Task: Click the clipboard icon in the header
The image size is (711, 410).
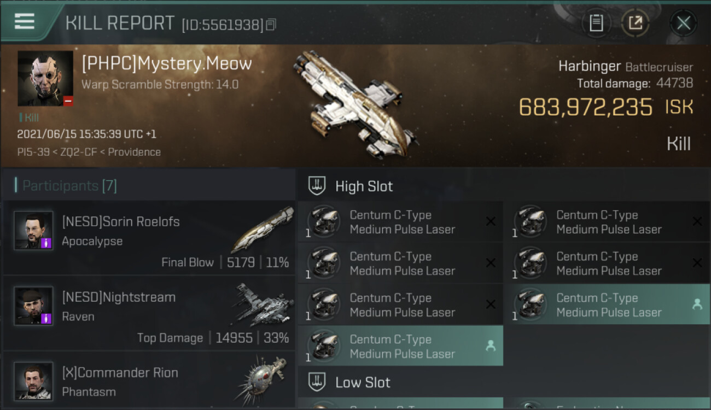Action: pos(596,23)
